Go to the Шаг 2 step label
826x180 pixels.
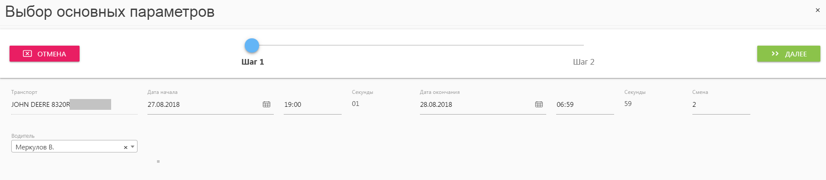click(584, 62)
